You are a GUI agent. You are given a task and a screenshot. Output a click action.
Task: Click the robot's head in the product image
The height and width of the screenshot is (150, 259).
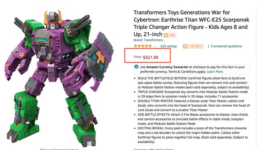pyautogui.click(x=53, y=20)
